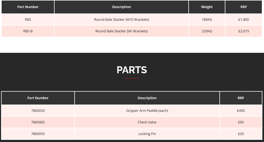Select the £1,800 price cell
The height and width of the screenshot is (142, 264).
(243, 19)
